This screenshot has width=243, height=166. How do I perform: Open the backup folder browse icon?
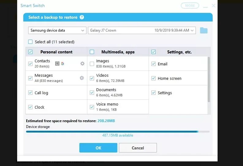point(204,30)
